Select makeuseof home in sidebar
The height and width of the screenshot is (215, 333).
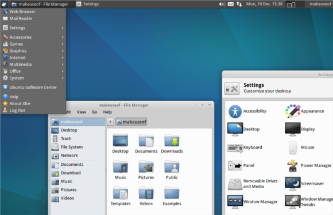coord(78,122)
